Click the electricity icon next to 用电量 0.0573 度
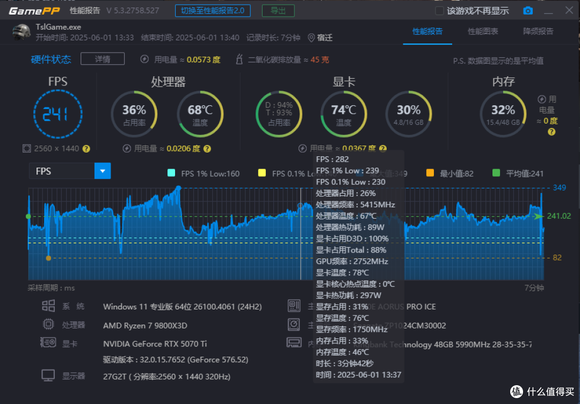The height and width of the screenshot is (404, 580). [x=144, y=59]
